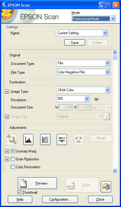Viewport: 121px width, 207px height.
Task: Open the Document Type dropdown
Action: 83,63
